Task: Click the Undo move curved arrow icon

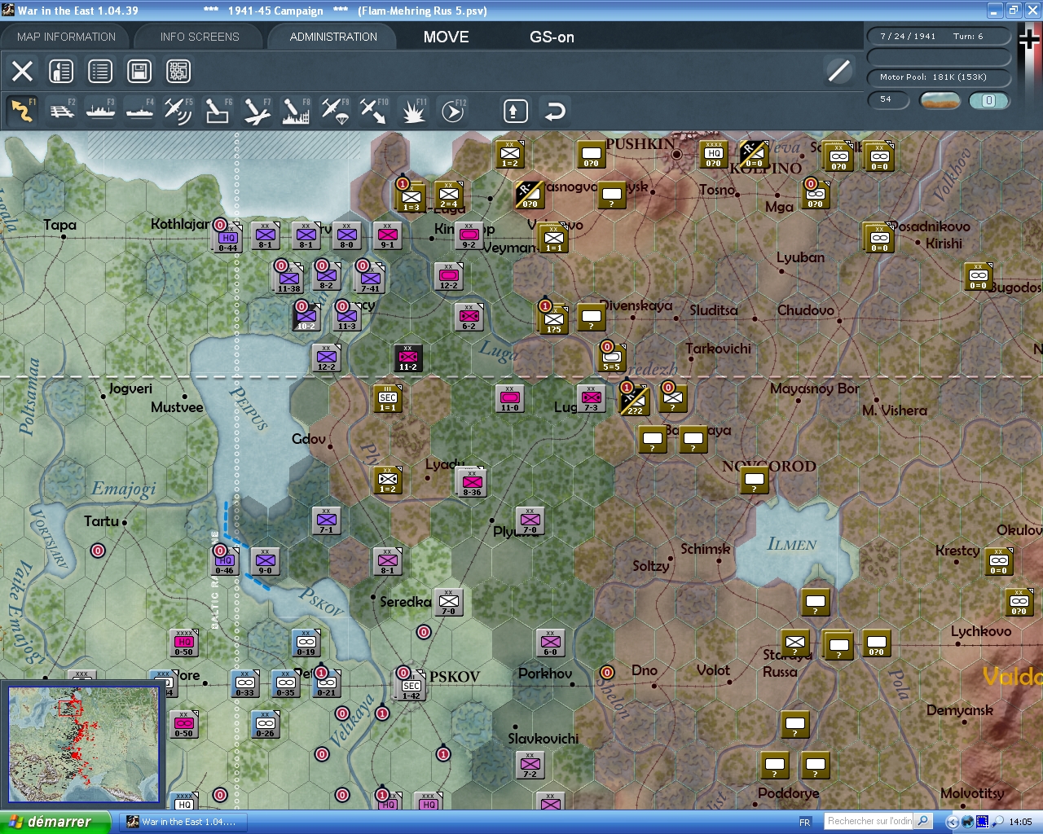Action: click(555, 111)
